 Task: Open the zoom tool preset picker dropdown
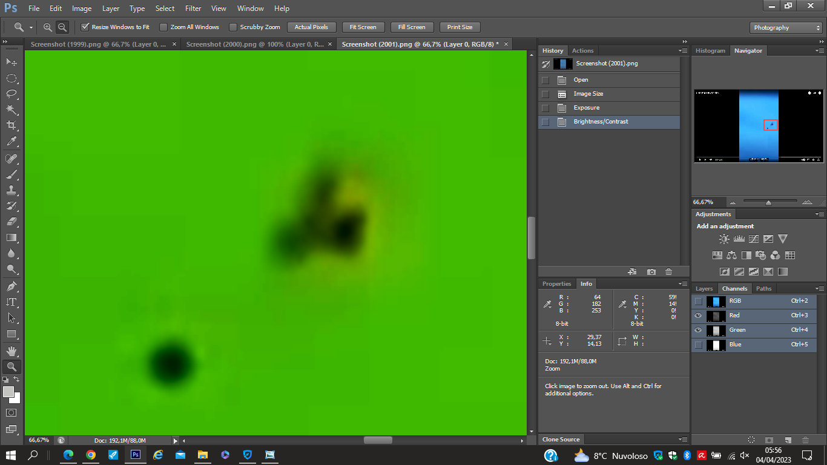pyautogui.click(x=31, y=28)
